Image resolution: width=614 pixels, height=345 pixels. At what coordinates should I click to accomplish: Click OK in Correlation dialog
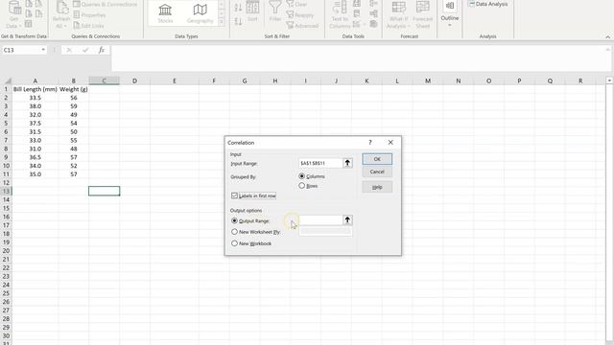[x=377, y=159]
